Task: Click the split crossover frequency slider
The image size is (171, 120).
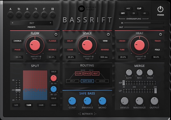Action: [18, 90]
